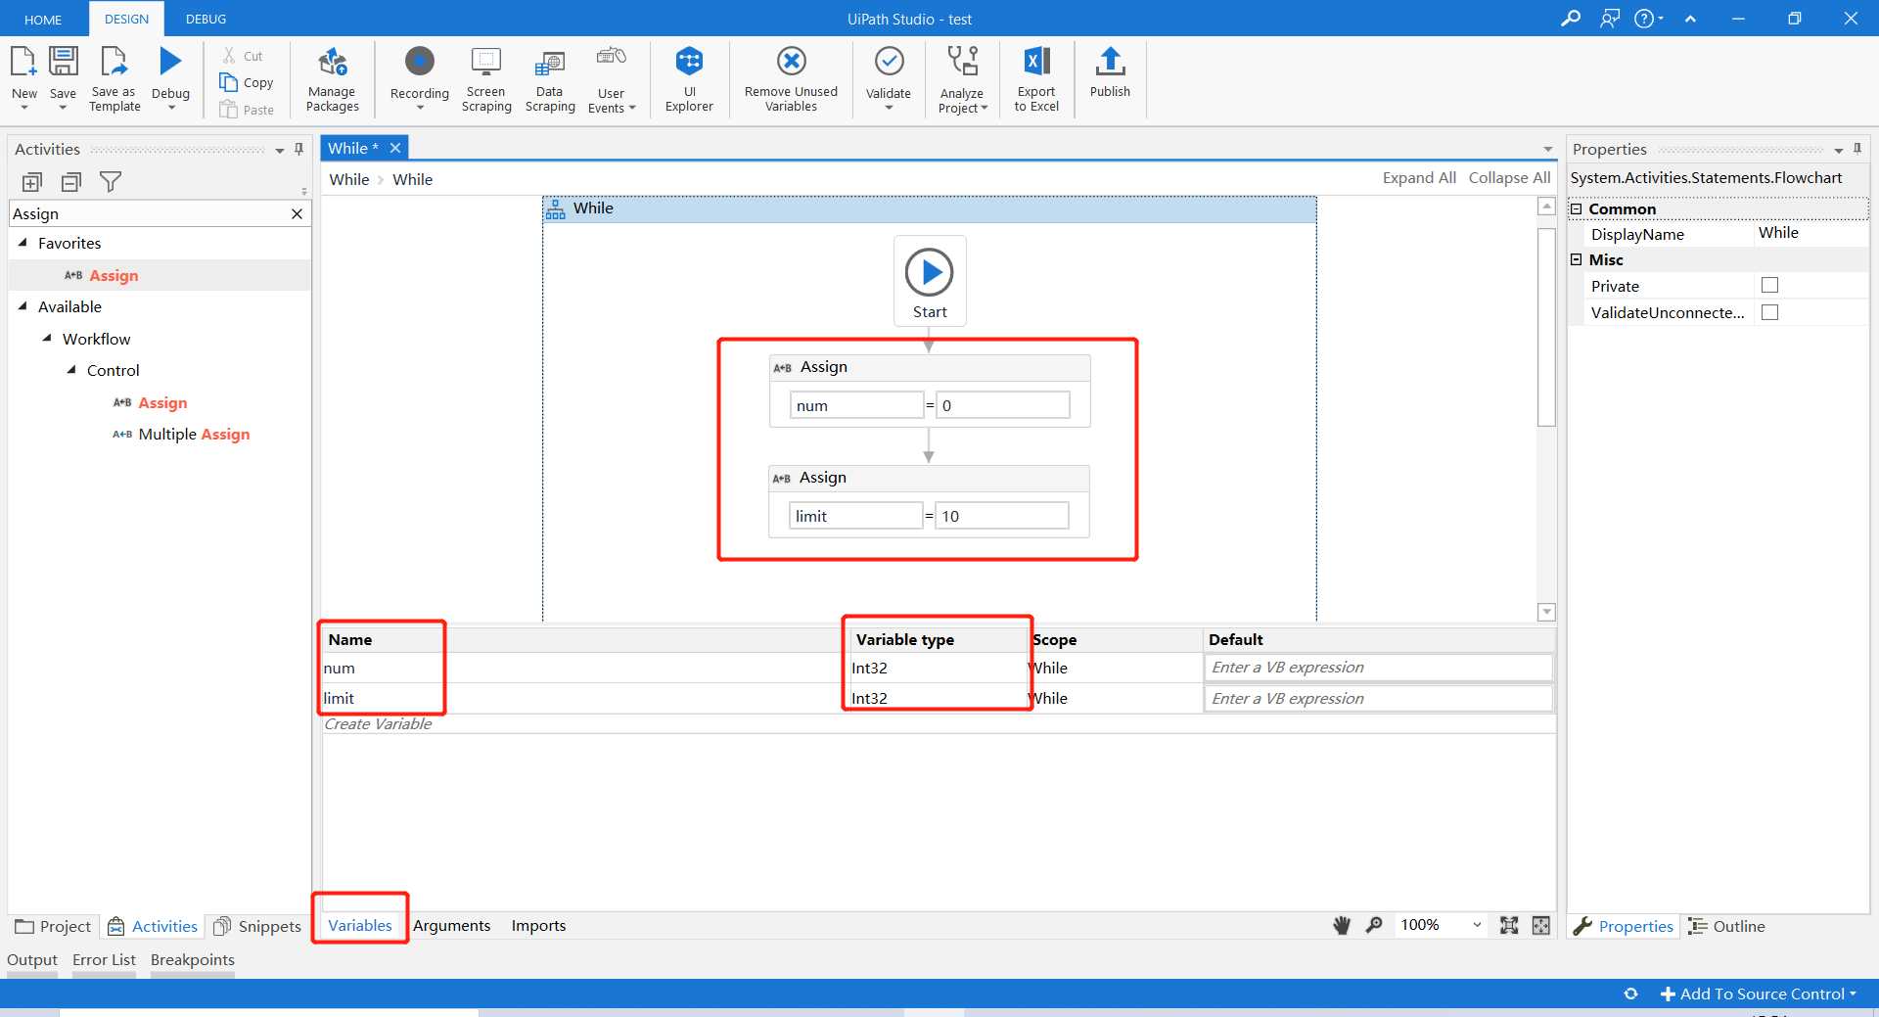Collapse the Favorites tree group
1879x1017 pixels.
[x=23, y=243]
